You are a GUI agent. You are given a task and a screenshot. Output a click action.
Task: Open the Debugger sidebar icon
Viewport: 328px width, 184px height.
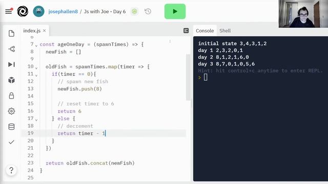11,64
